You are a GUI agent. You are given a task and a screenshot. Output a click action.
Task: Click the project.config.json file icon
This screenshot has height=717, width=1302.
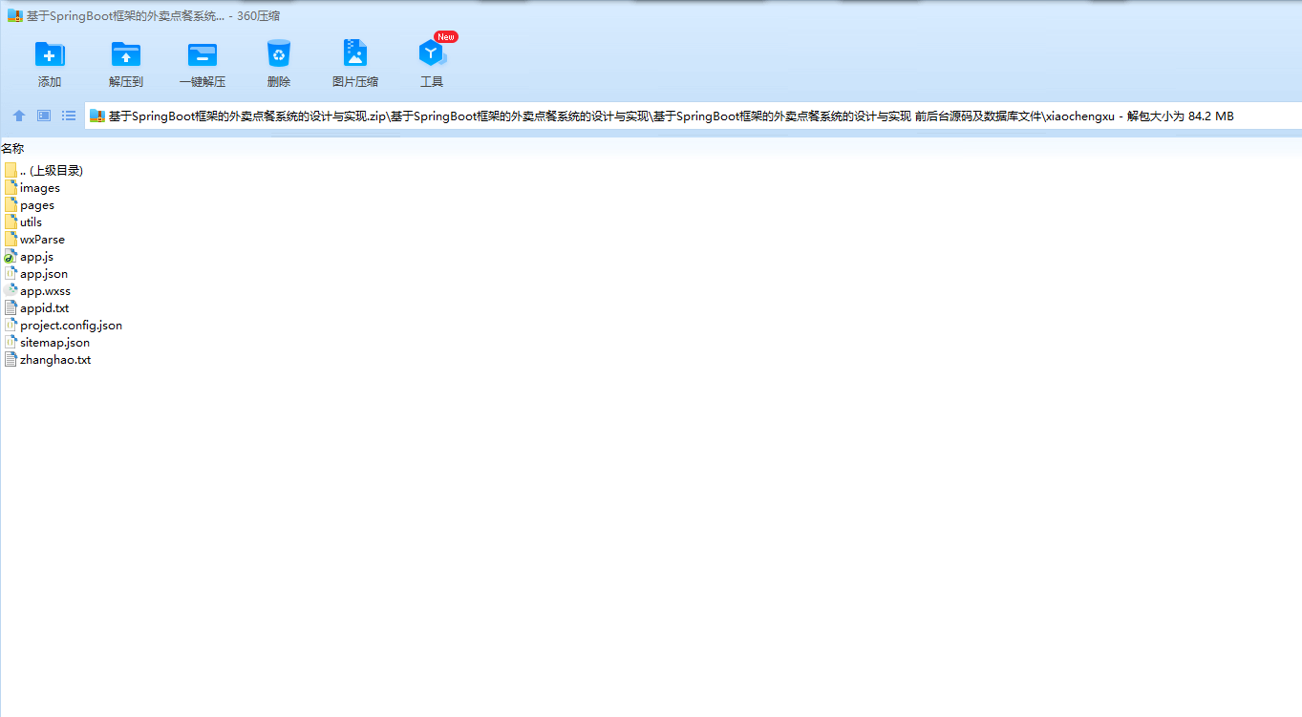click(11, 325)
